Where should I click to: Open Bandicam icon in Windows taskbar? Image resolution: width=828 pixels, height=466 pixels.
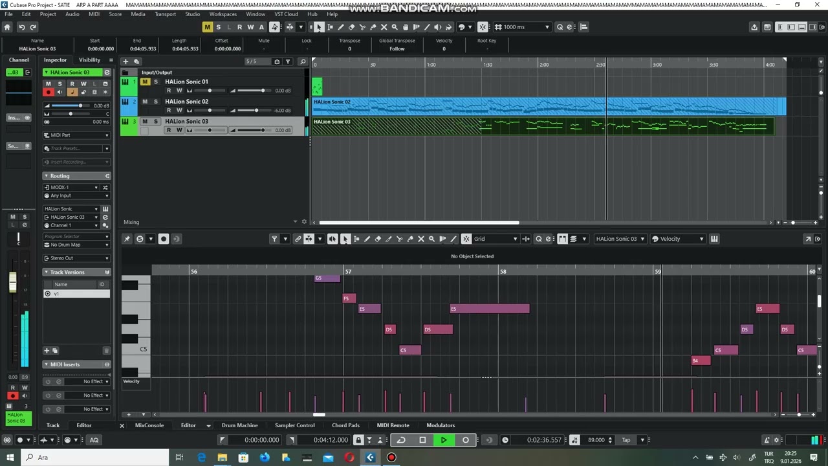[391, 458]
